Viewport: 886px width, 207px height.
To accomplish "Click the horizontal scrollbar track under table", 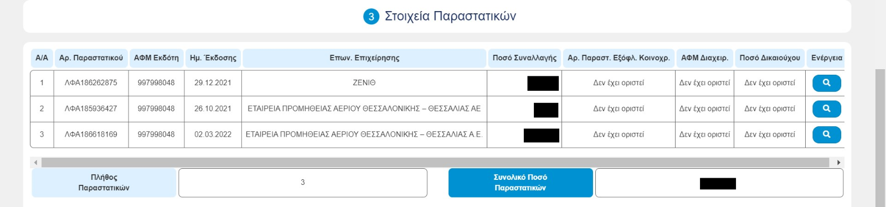I will click(435, 162).
